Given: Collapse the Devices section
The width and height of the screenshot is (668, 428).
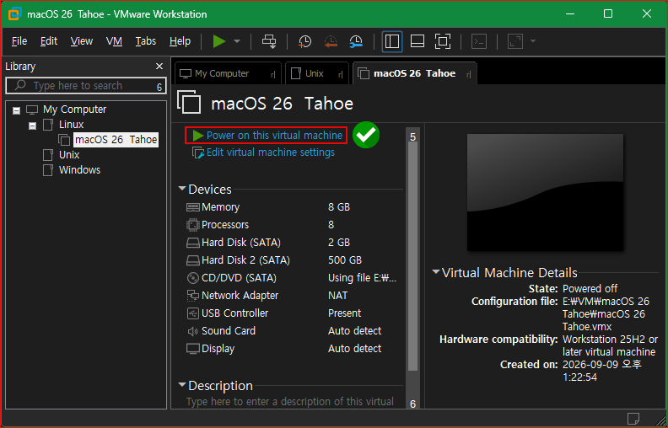Looking at the screenshot, I should (182, 189).
